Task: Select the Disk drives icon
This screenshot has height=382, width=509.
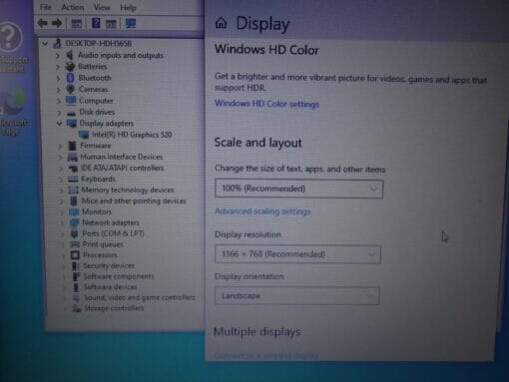Action: (x=71, y=113)
